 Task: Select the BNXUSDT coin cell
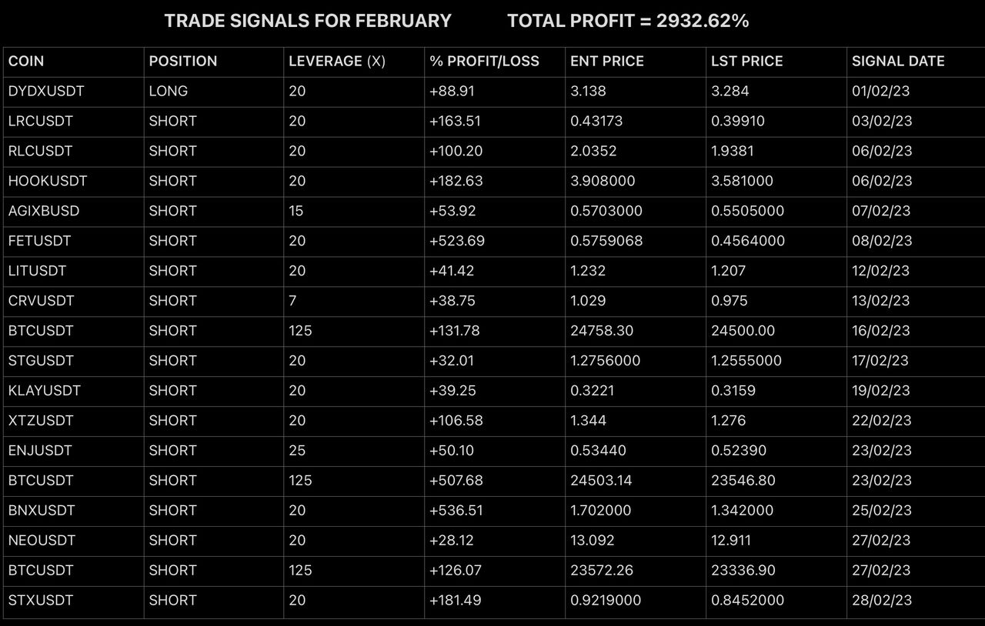point(41,510)
